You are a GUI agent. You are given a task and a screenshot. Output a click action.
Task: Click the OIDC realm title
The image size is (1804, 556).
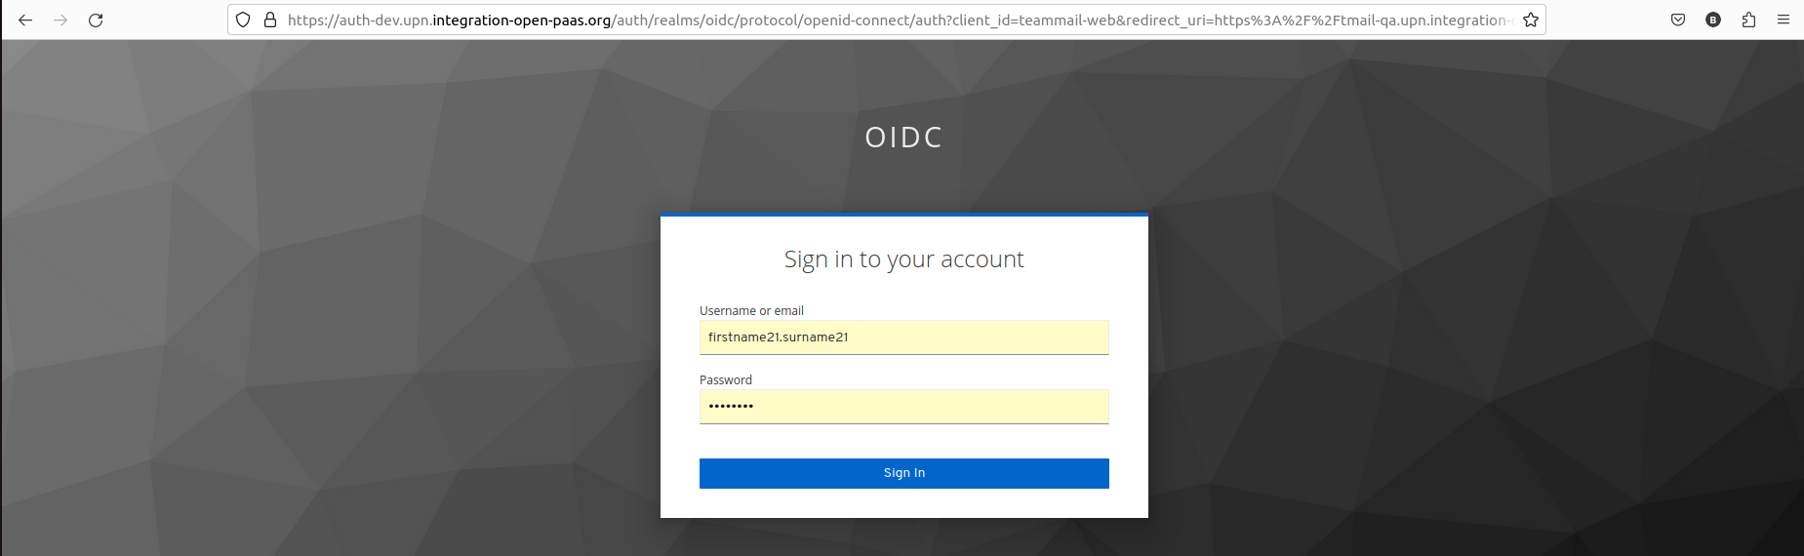[903, 138]
